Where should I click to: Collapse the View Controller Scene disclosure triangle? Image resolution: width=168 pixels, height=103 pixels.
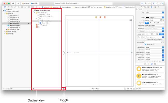pos(33,10)
